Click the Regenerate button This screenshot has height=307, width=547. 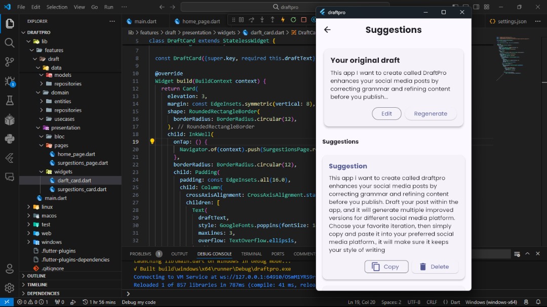click(x=431, y=114)
